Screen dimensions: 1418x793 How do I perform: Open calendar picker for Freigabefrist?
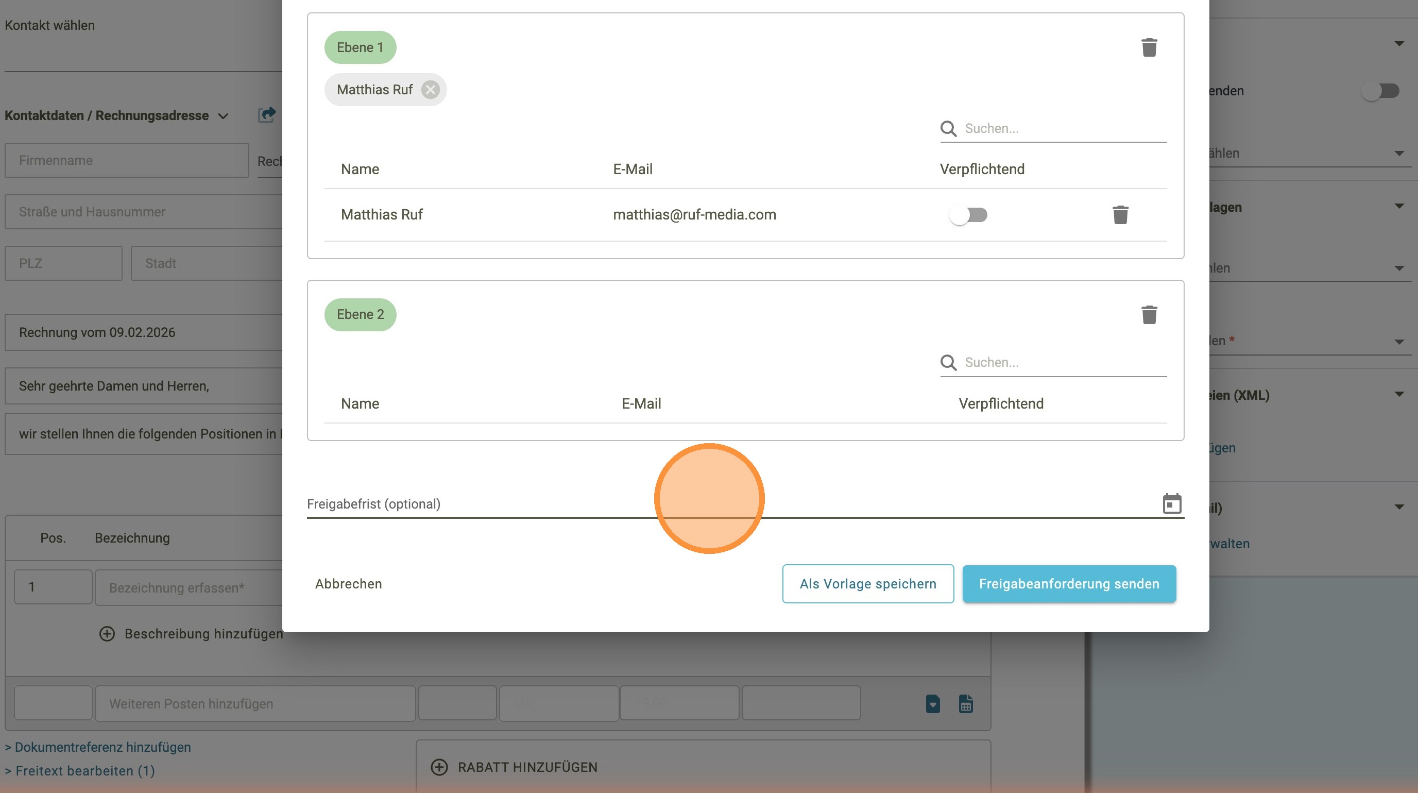point(1171,503)
